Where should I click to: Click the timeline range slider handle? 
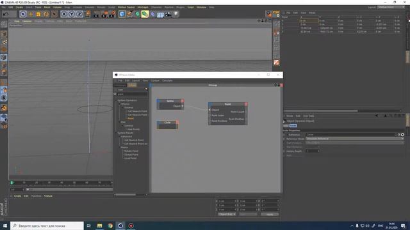tap(28, 189)
